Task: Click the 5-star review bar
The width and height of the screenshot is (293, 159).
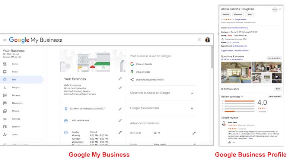Action: (239, 101)
